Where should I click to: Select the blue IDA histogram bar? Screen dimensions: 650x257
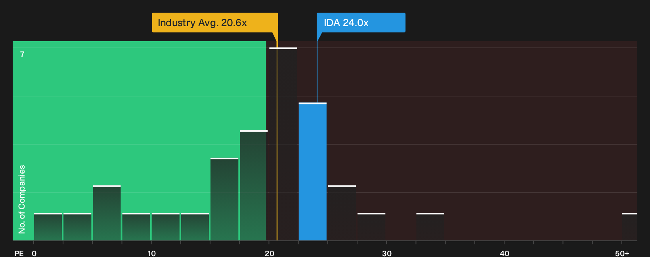tap(313, 172)
